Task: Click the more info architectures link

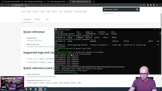Action: pos(47,80)
